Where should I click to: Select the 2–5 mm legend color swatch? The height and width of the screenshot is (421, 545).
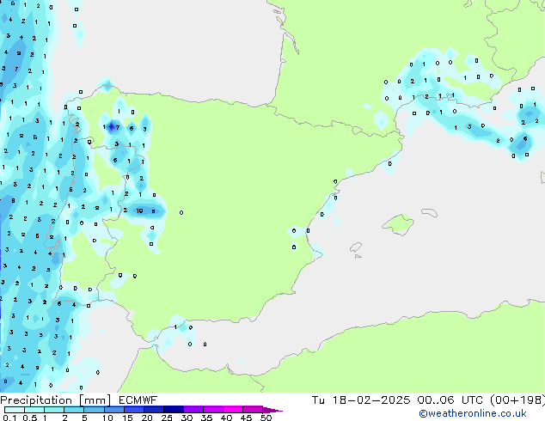(74, 410)
